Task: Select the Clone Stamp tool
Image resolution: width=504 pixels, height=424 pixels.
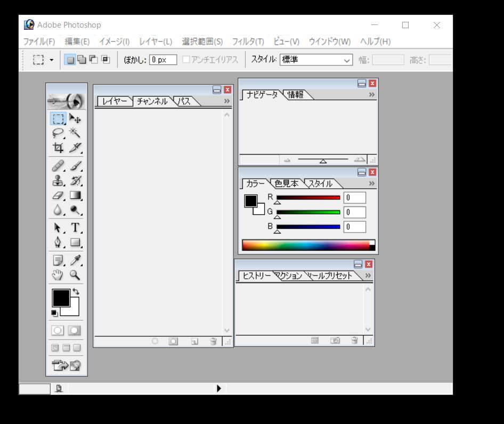Action: click(58, 181)
